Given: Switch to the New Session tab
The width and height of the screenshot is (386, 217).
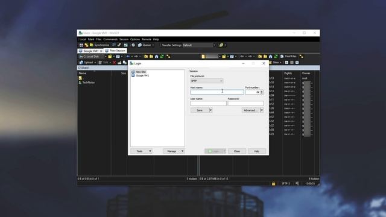Looking at the screenshot, I should click(115, 51).
